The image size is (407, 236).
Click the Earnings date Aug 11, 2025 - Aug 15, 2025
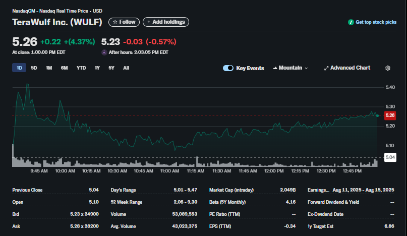(x=364, y=190)
